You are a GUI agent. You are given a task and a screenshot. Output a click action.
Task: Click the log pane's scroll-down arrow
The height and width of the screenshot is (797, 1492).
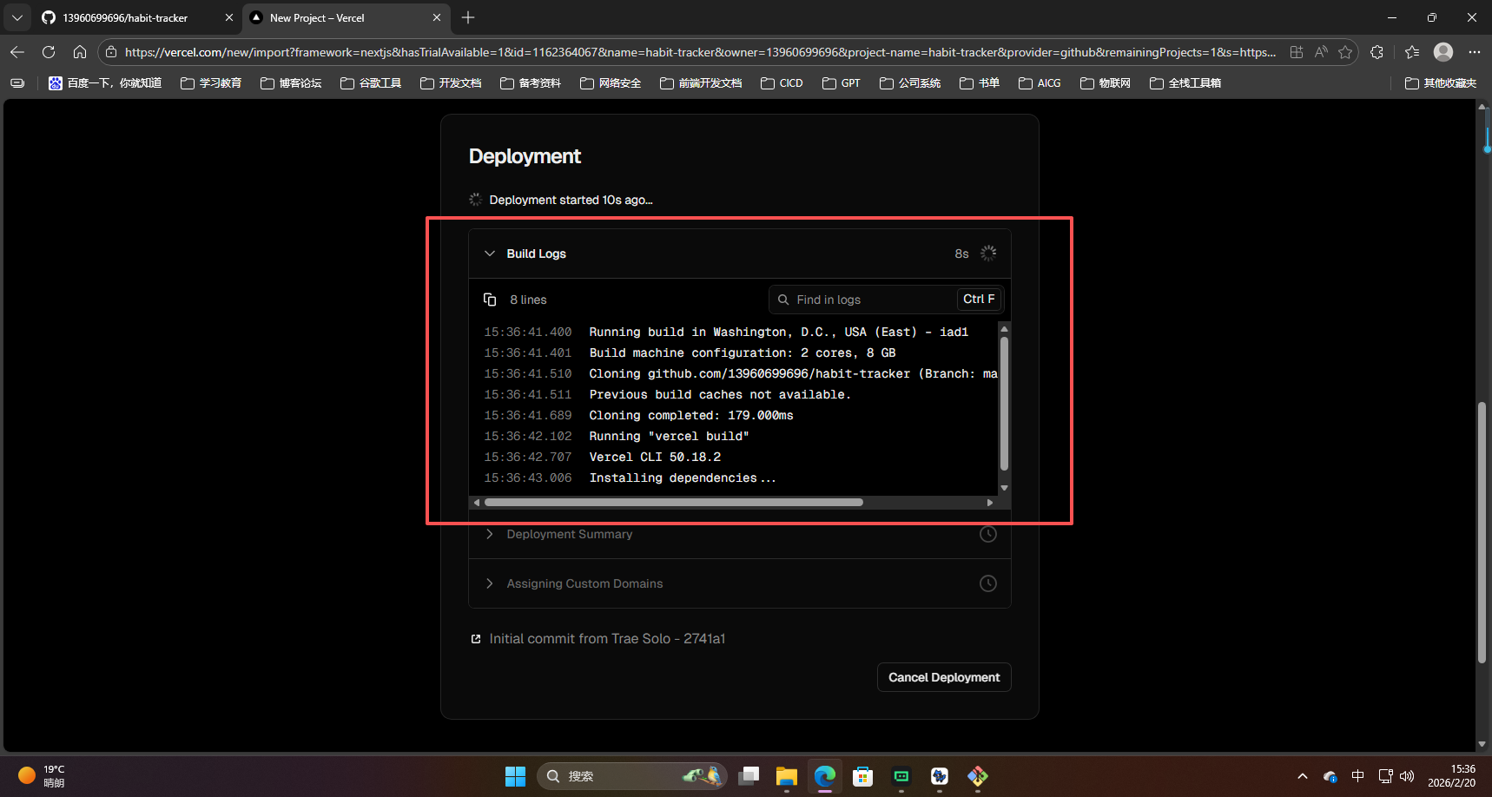pos(1004,488)
